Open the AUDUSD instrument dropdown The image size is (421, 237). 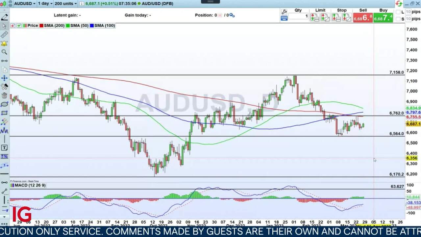[x=25, y=4]
